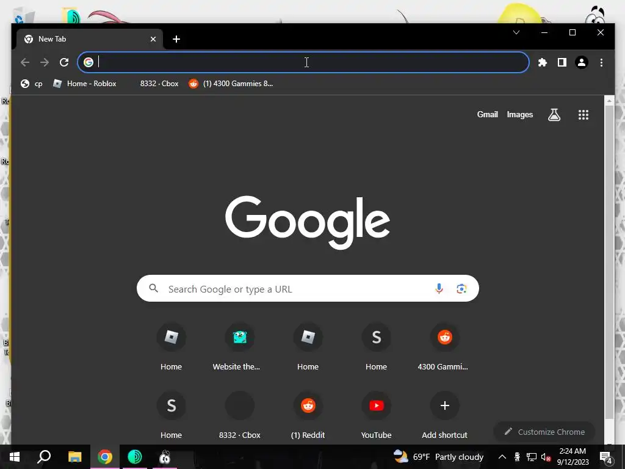The width and height of the screenshot is (625, 469).
Task: Focus the Chrome address bar
Action: click(303, 62)
